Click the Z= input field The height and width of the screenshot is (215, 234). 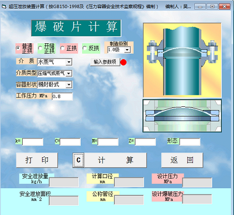pyautogui.click(x=145, y=142)
